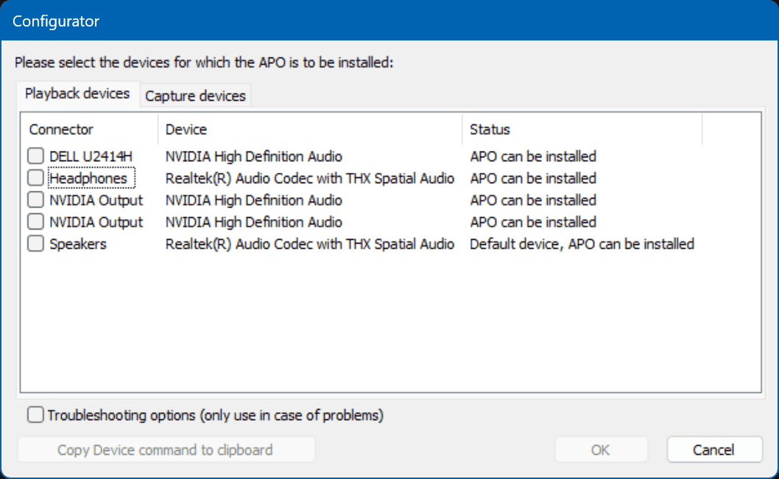Select the Speakers row's Realtek device name

[309, 244]
